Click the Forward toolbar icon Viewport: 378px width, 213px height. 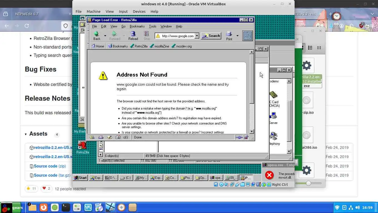click(x=115, y=36)
